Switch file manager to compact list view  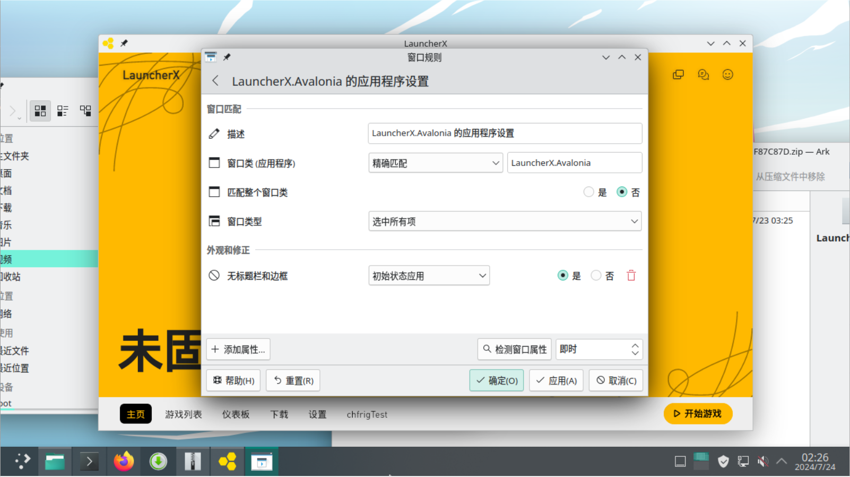click(63, 111)
